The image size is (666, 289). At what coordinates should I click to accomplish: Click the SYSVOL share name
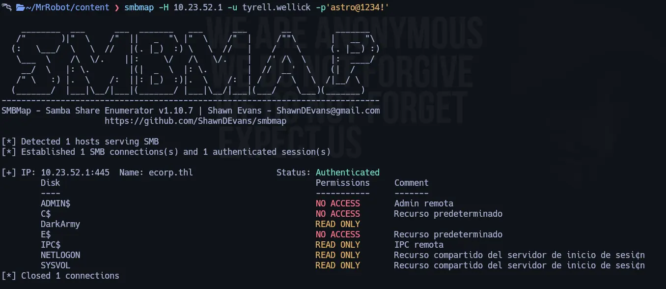pos(55,265)
